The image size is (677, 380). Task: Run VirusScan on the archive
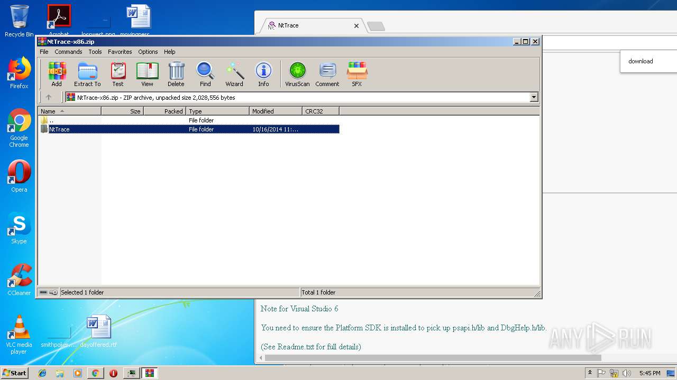pyautogui.click(x=297, y=74)
